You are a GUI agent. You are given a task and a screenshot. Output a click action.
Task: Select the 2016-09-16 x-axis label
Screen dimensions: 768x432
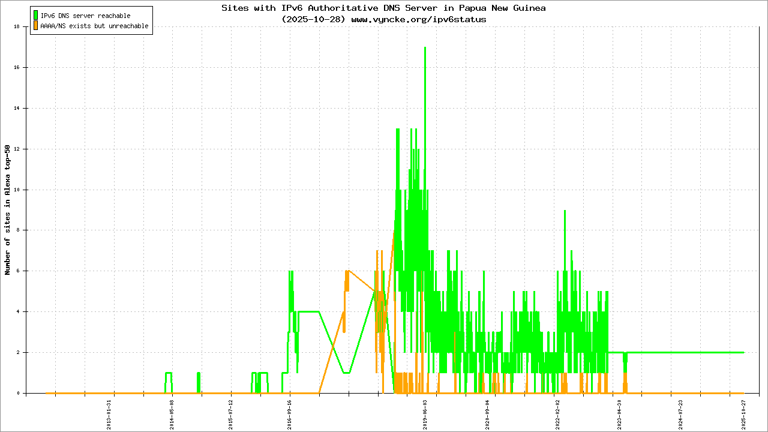290,415
